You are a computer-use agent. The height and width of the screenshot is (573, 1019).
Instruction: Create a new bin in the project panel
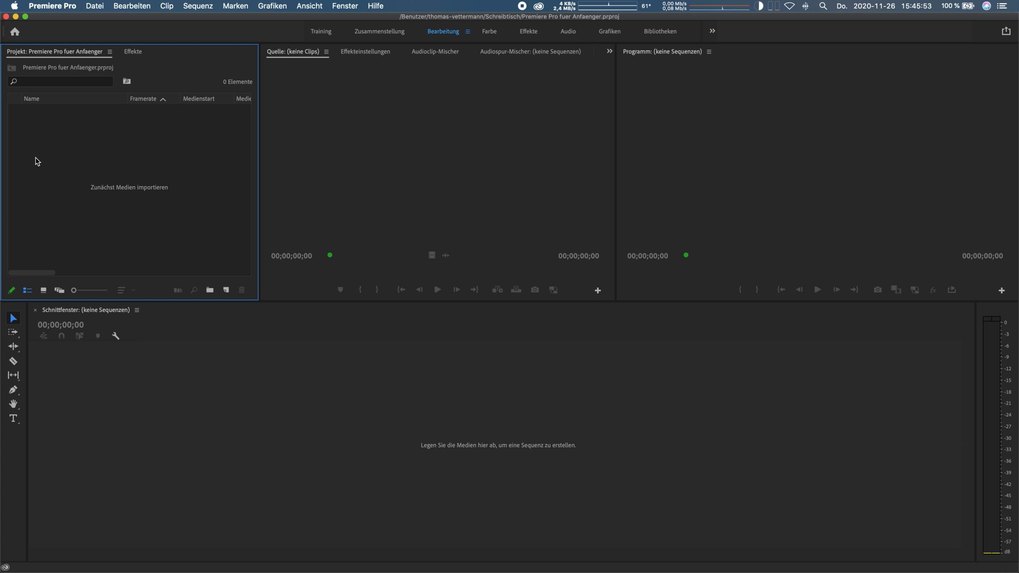point(210,290)
